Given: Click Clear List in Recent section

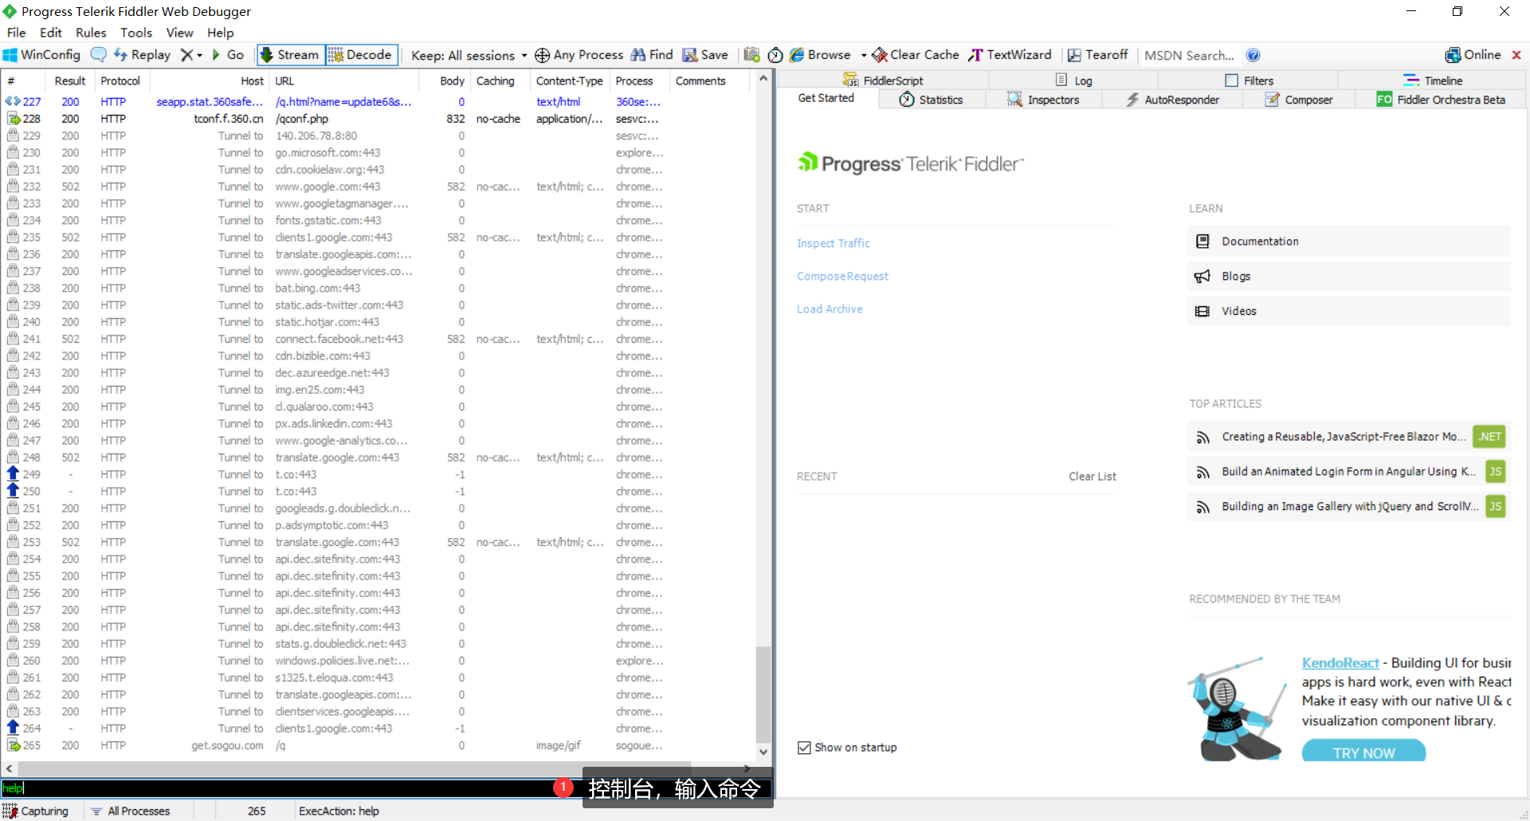Looking at the screenshot, I should pyautogui.click(x=1093, y=476).
